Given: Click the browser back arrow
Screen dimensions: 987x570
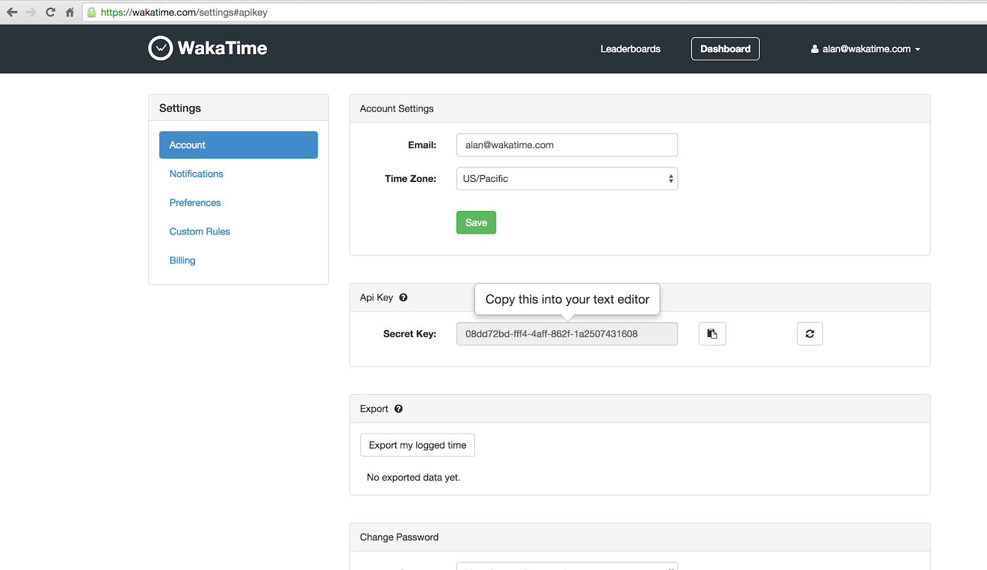Looking at the screenshot, I should (12, 12).
